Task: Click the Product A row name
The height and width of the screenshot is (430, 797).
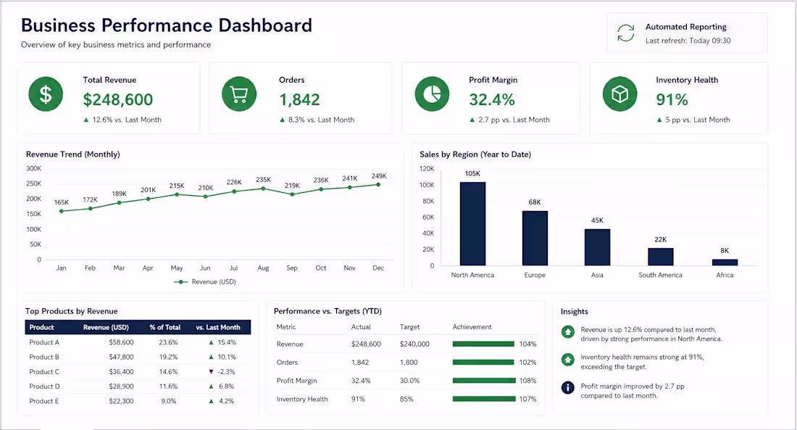Action: [44, 342]
